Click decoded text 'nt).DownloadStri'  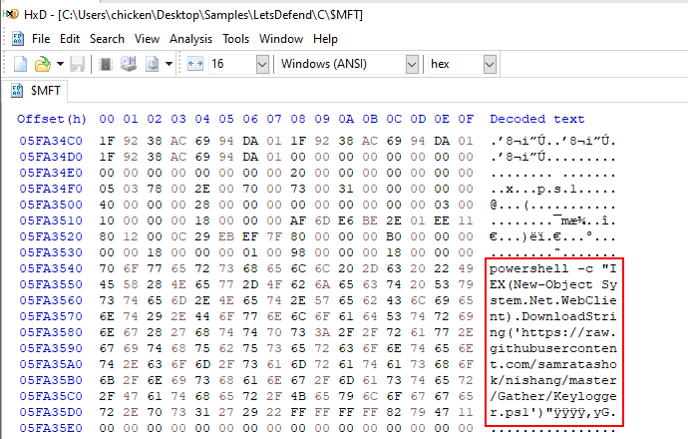pos(553,316)
